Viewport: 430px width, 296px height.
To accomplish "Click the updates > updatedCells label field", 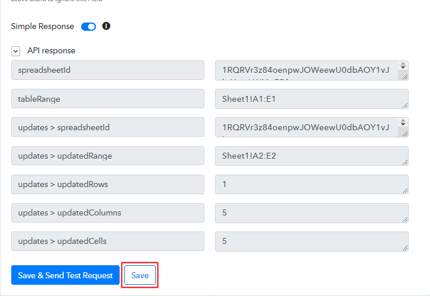I will [x=108, y=241].
